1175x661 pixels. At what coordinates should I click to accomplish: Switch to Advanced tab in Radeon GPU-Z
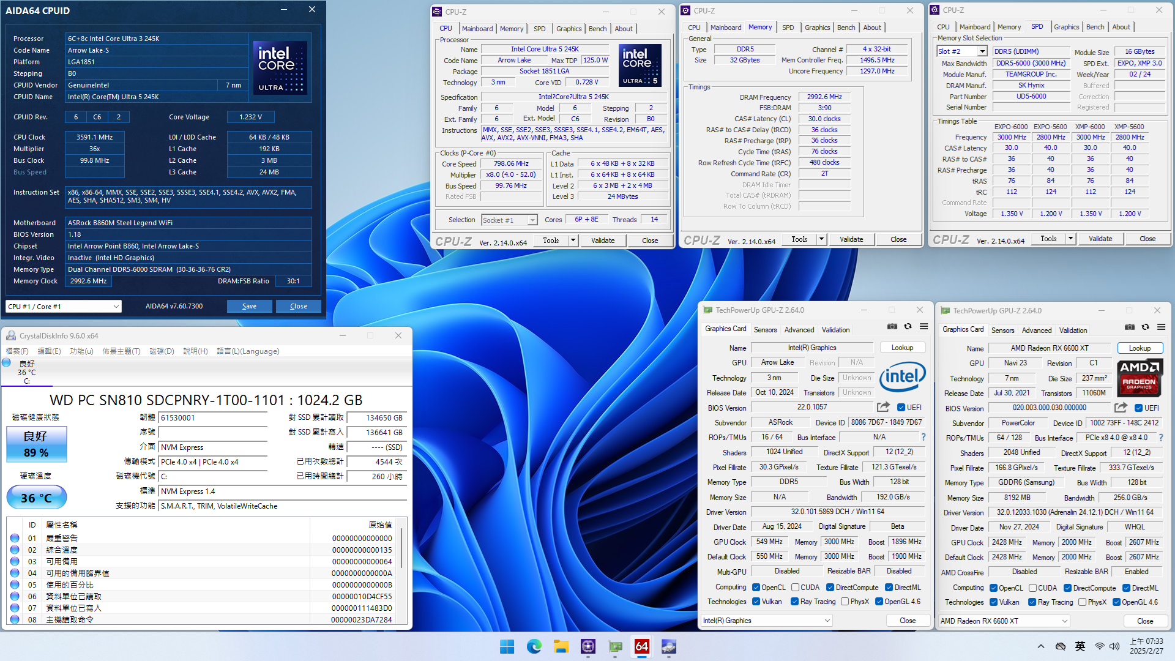[1037, 330]
